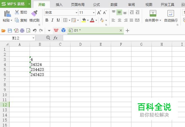Toggle middle vertical alignment
The height and width of the screenshot is (127, 185).
[119, 12]
